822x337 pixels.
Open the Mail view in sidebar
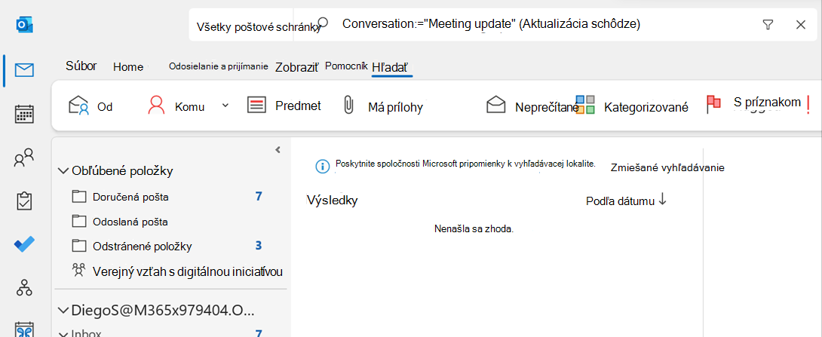(x=24, y=70)
